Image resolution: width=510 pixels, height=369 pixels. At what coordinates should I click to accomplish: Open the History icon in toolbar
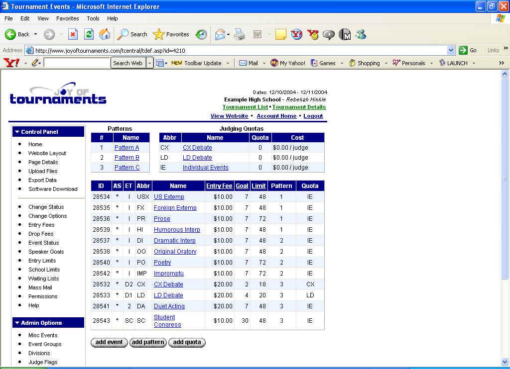tap(201, 34)
